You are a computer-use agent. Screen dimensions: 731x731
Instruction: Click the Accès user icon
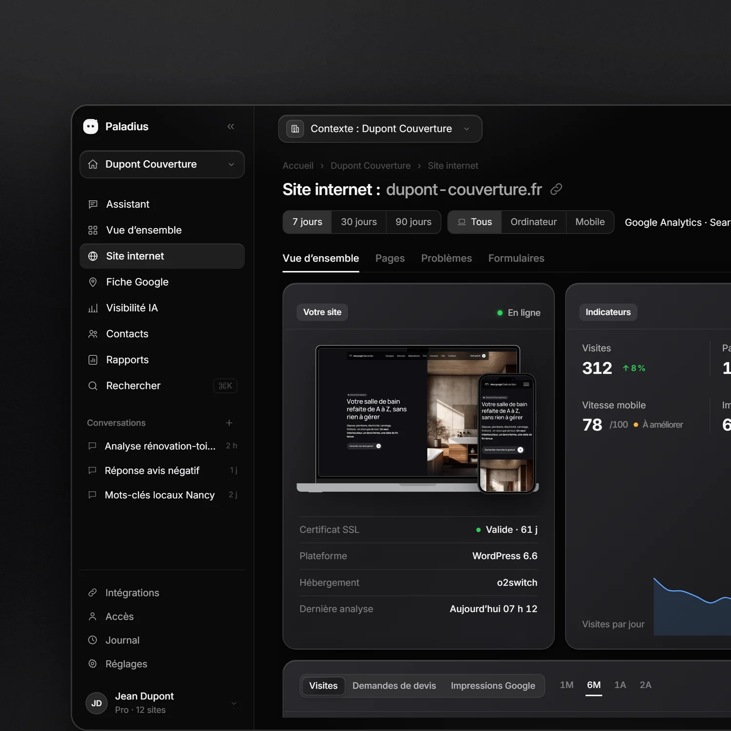coord(93,616)
